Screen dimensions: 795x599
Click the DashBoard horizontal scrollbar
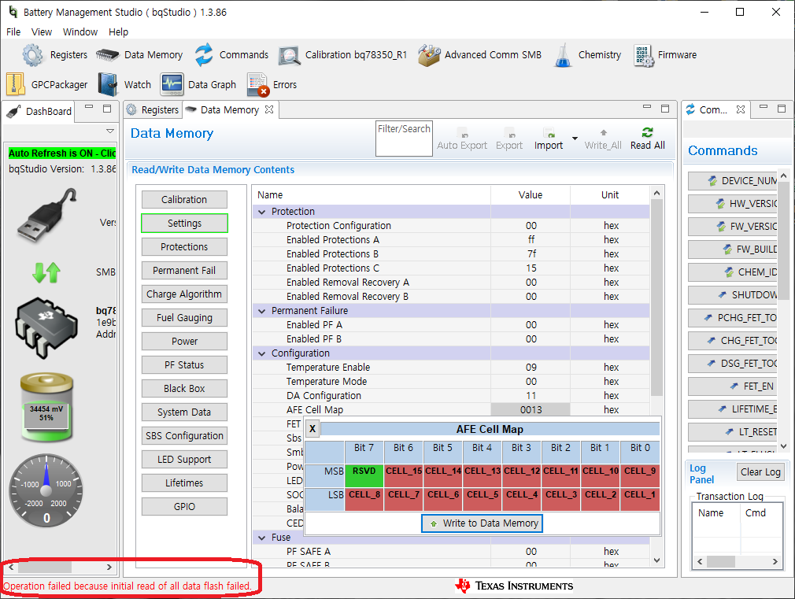pyautogui.click(x=60, y=567)
